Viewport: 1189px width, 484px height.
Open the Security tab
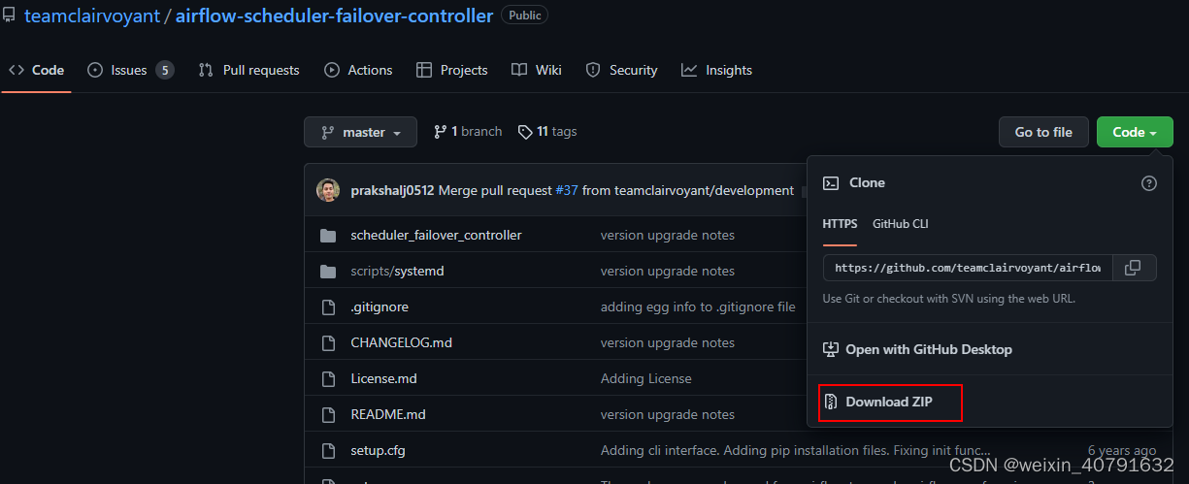click(622, 70)
